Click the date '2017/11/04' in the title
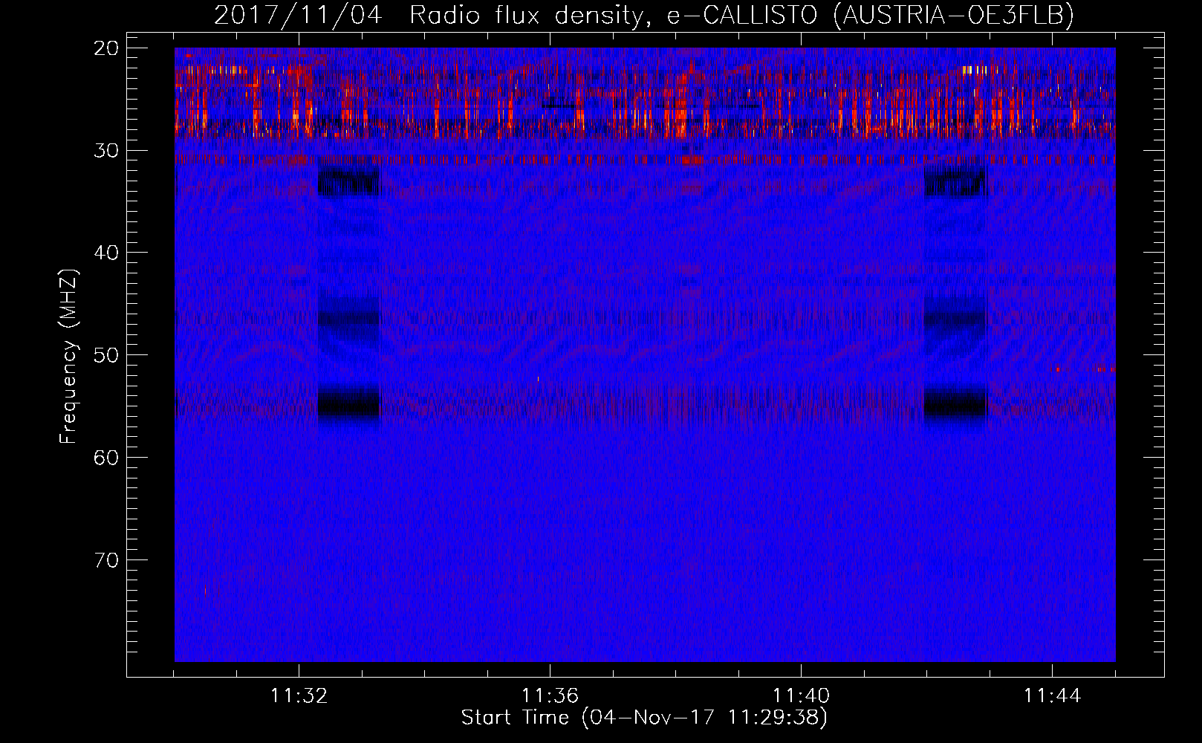Image resolution: width=1202 pixels, height=743 pixels. (297, 15)
